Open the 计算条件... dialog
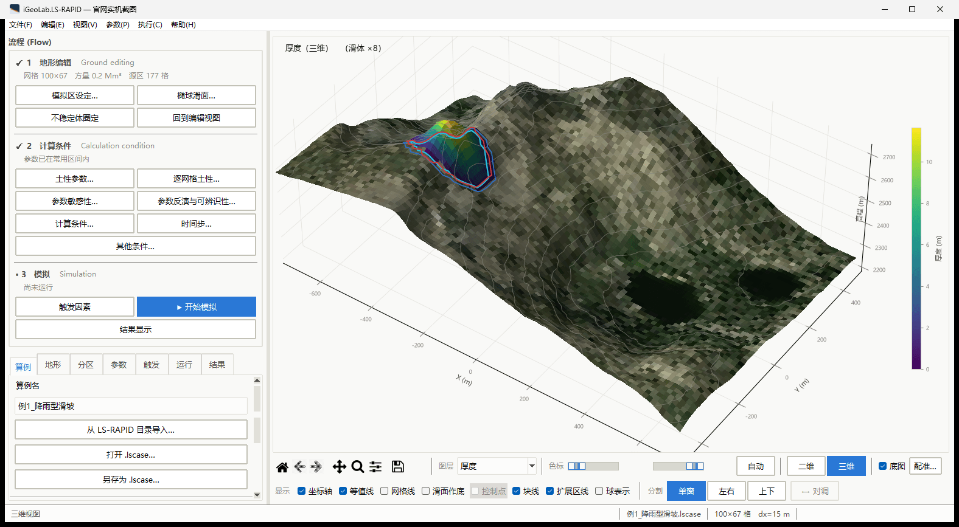This screenshot has height=527, width=959. tap(75, 224)
